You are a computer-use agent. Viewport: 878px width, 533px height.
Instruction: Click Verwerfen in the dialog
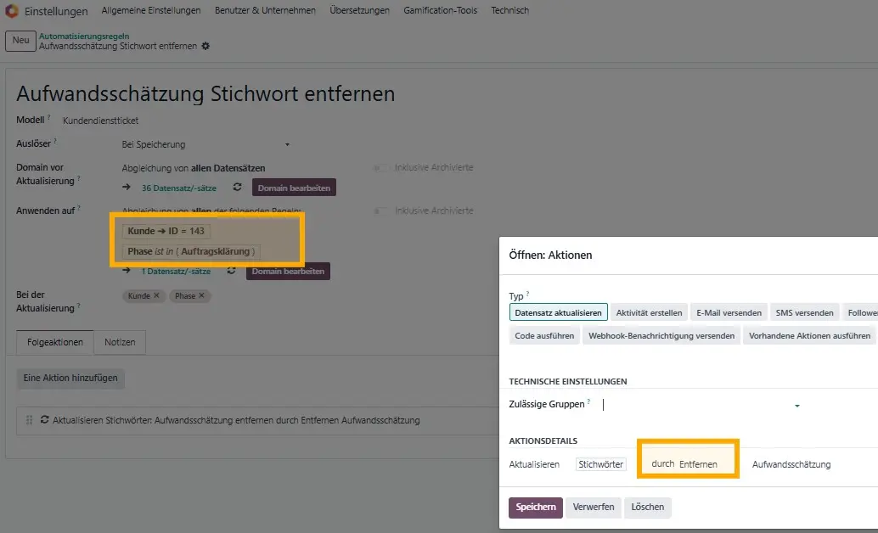593,508
